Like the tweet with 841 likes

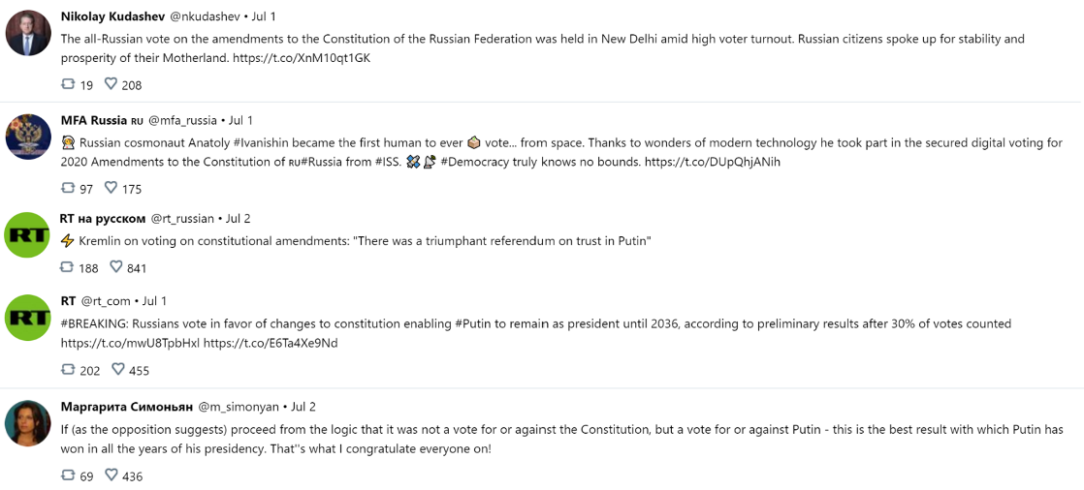[116, 267]
